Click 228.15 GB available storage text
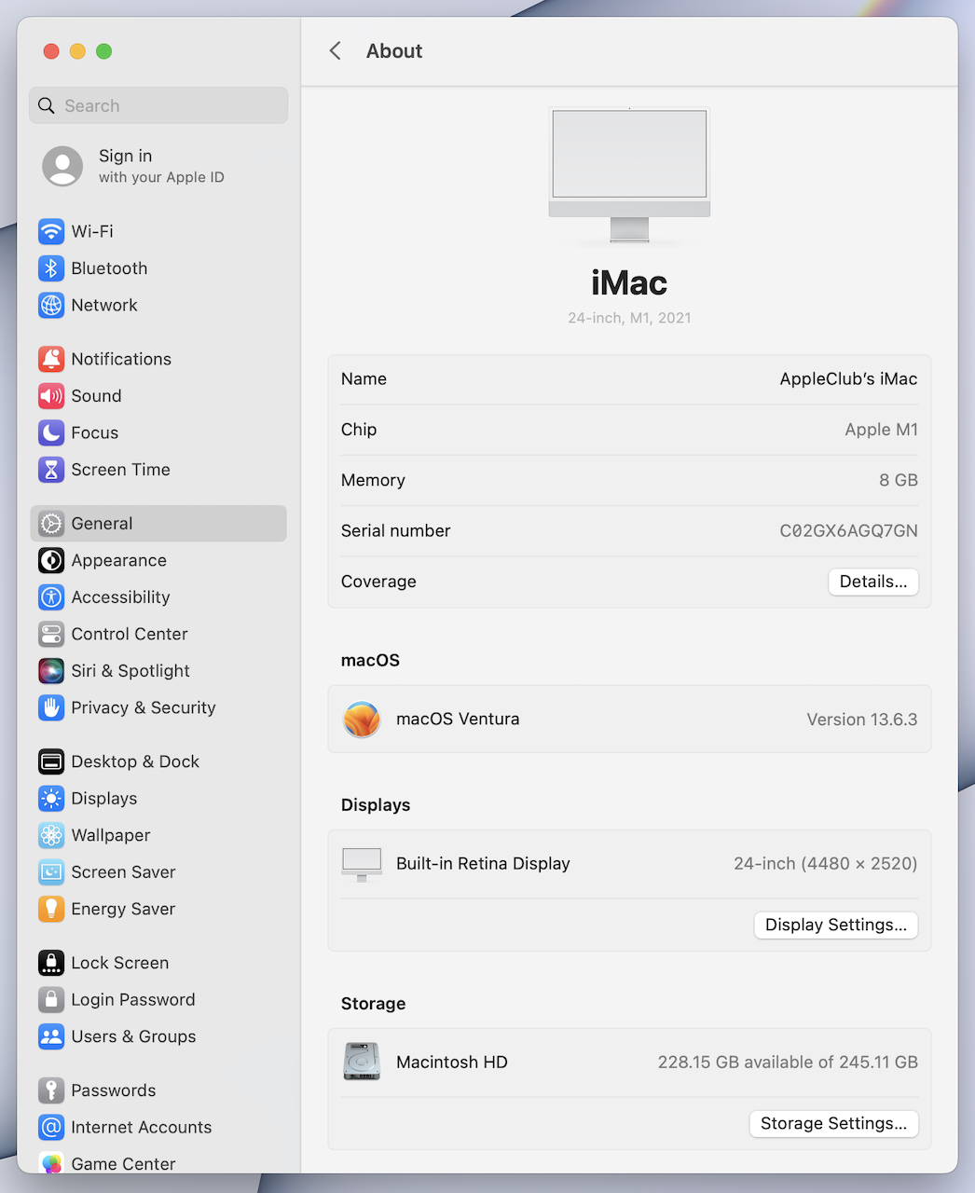The image size is (975, 1193). click(788, 1063)
